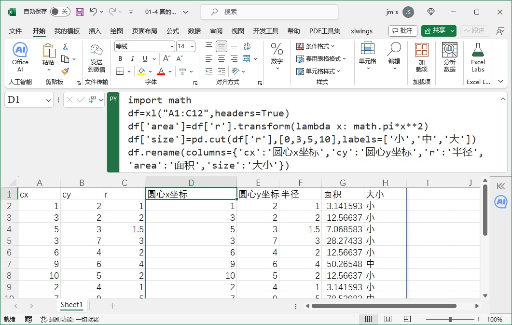Expand Format as Table (套用表格格式) menu
This screenshot has width=512, height=325.
321,59
